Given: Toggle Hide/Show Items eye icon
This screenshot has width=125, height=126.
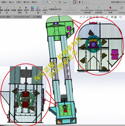Looking at the screenshot, I should pos(107,17).
